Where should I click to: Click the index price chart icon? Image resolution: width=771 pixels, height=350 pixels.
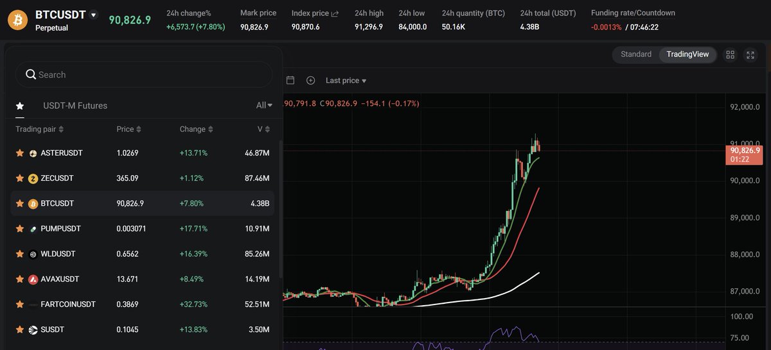coord(335,13)
